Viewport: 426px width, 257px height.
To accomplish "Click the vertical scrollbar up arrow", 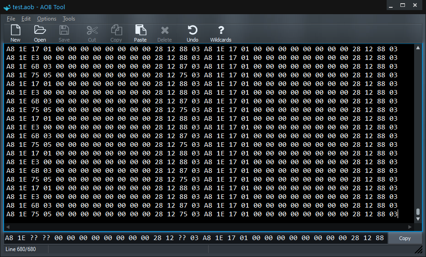I will [418, 48].
